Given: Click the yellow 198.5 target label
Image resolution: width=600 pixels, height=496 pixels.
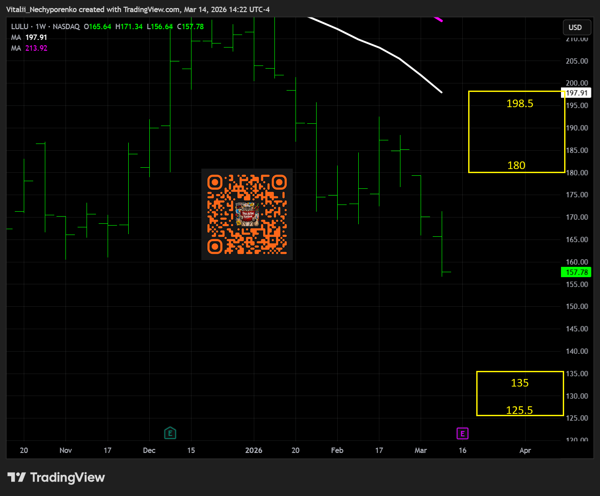Looking at the screenshot, I should tap(520, 104).
